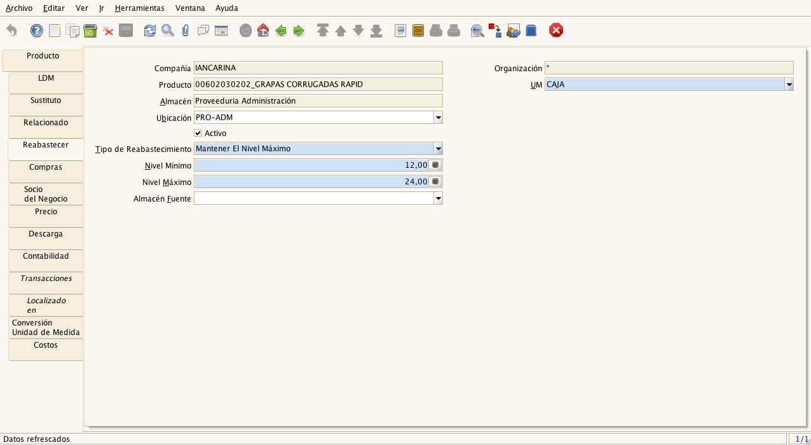Copy record using the duplicate pages icon
The image size is (811, 445).
72,31
